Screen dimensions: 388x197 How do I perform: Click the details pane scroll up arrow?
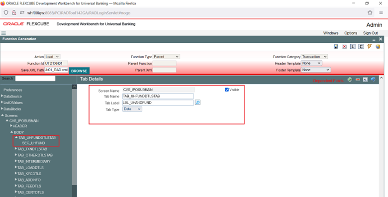[x=382, y=78]
